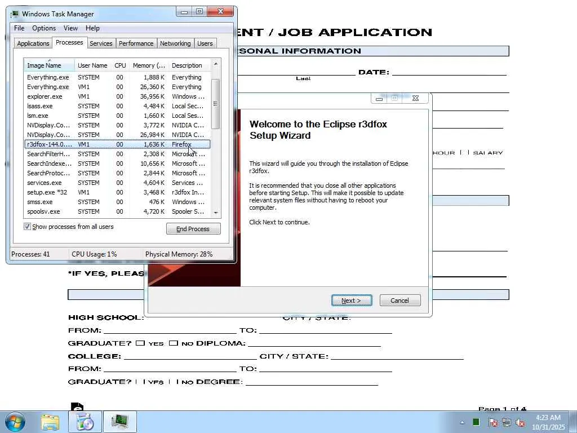The height and width of the screenshot is (433, 577).
Task: Click CPU Usage: 1% status entry
Action: click(x=94, y=254)
